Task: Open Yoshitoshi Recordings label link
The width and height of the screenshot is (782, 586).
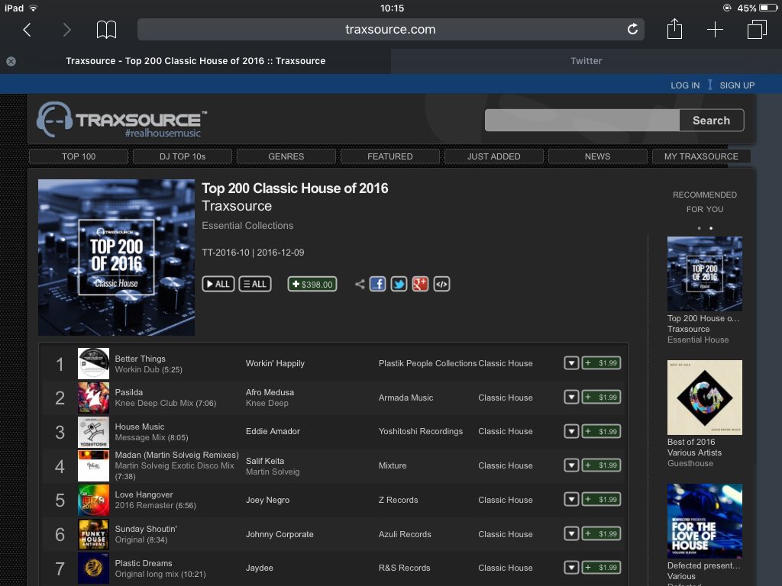Action: click(421, 432)
